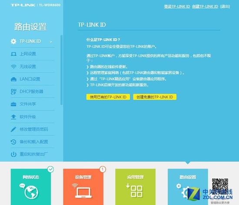Switch to the 网络状态 tab tile
Viewport: 239px width, 205px height.
pyautogui.click(x=31, y=187)
